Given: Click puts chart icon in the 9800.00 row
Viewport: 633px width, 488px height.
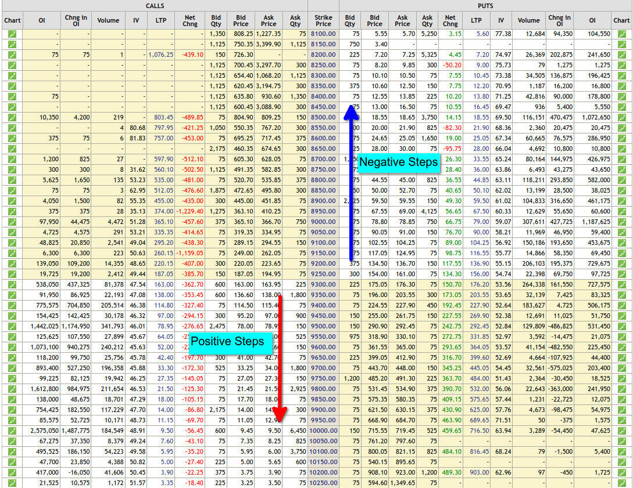Looking at the screenshot, I should (622, 389).
